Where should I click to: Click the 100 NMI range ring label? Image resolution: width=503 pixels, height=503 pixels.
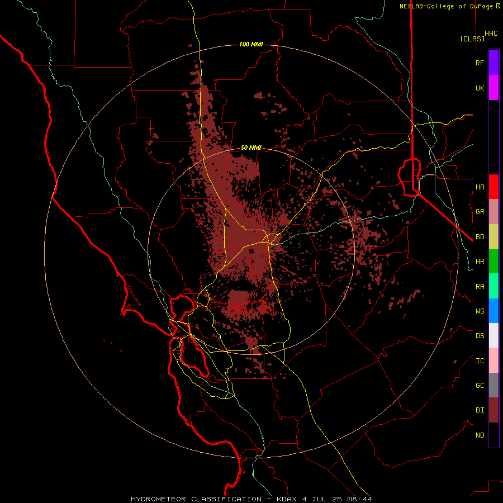[251, 44]
